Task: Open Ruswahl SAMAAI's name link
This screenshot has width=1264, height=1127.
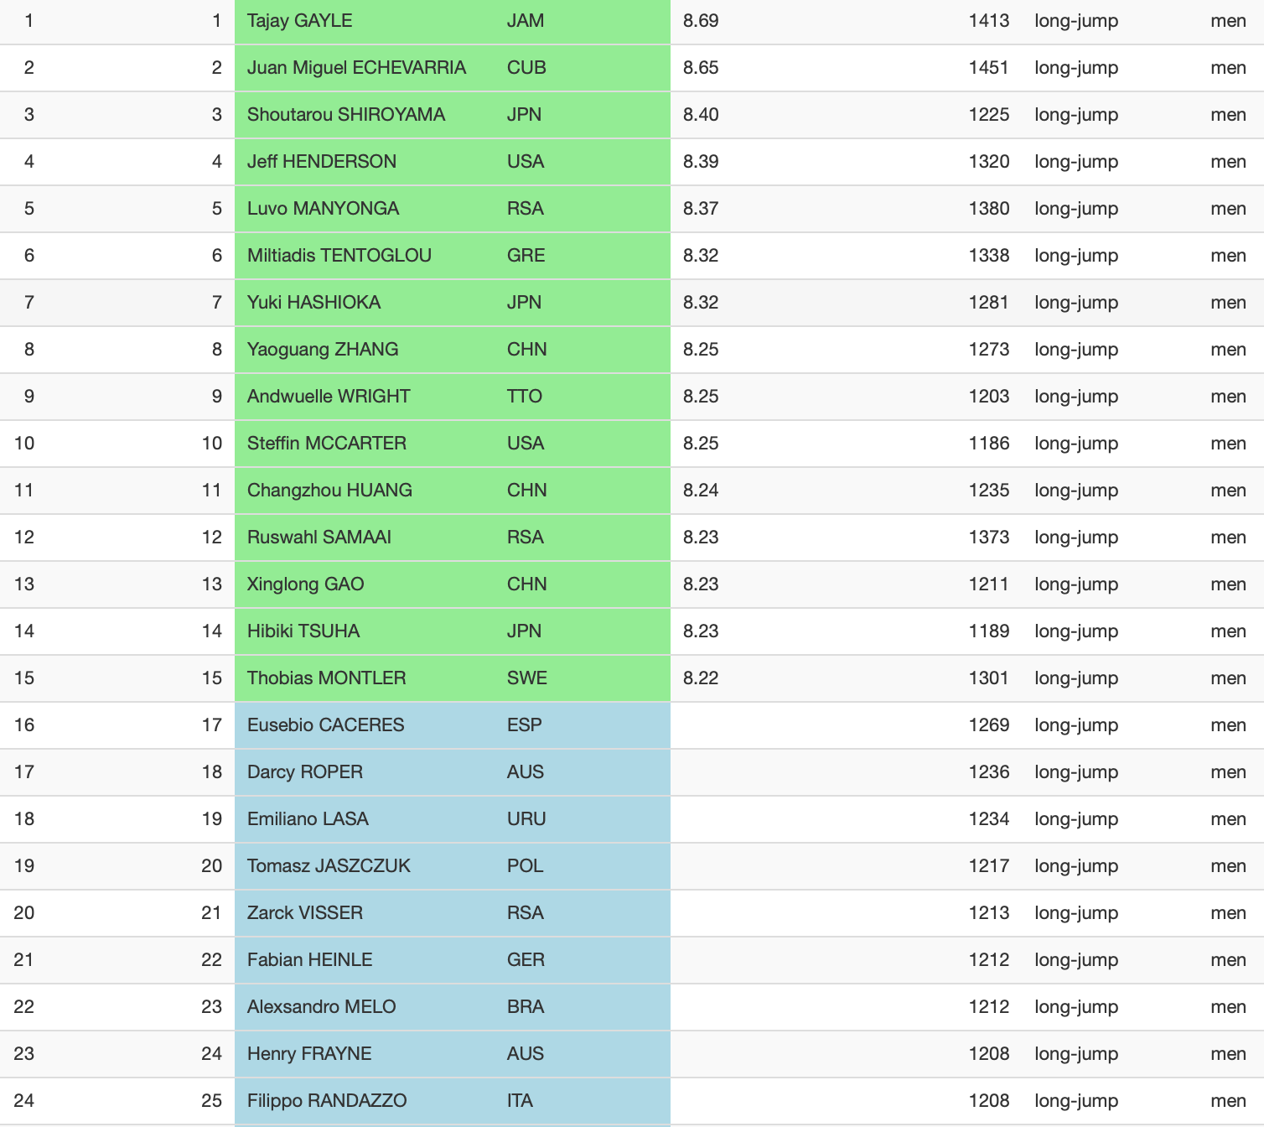Action: (319, 538)
